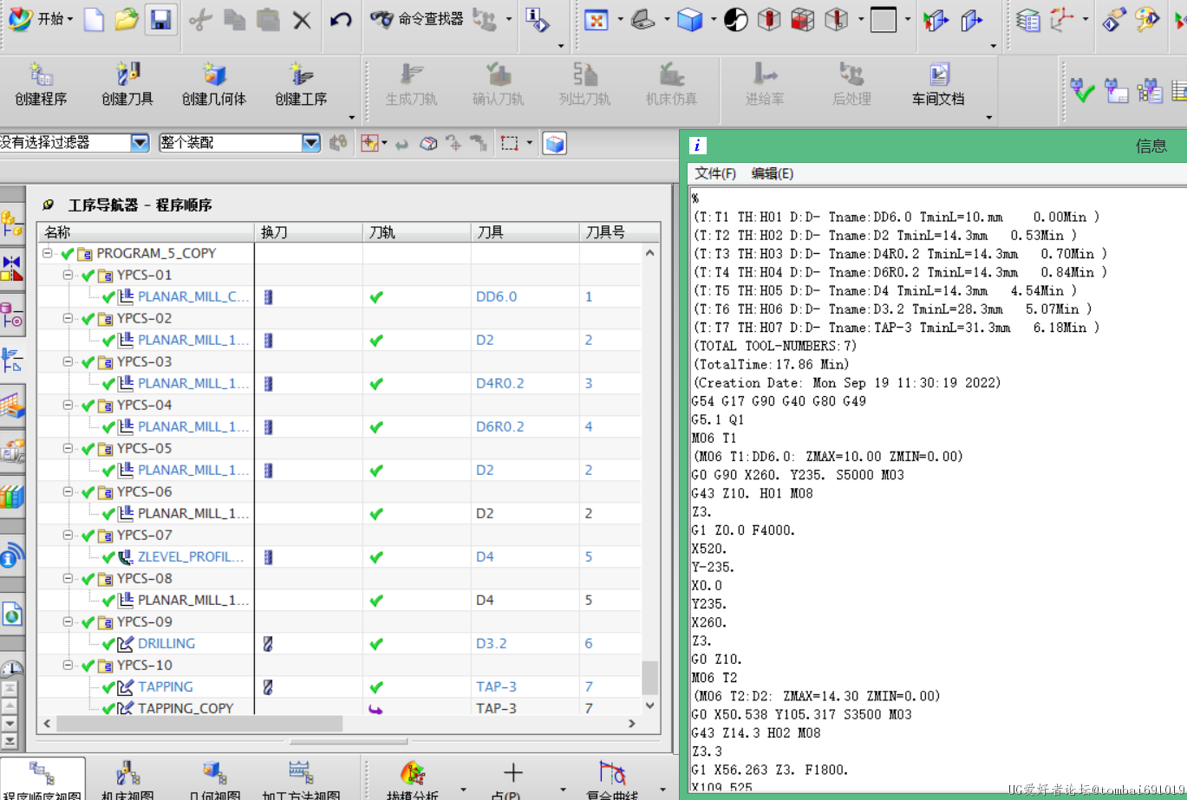Open the 编辑(E) menu in 信息 window
The width and height of the screenshot is (1187, 800).
[x=772, y=173]
